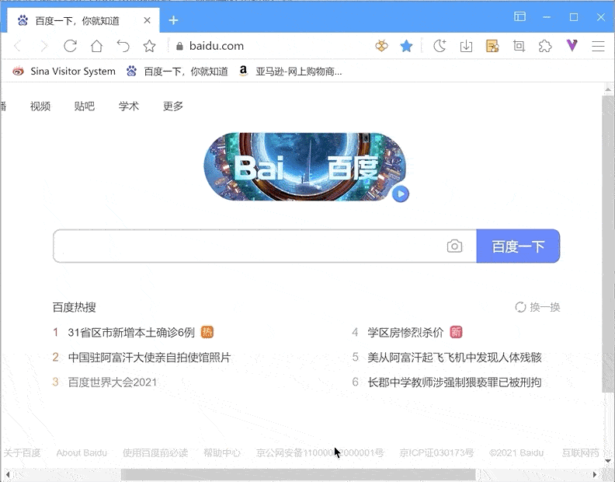The width and height of the screenshot is (615, 482).
Task: Toggle night mode moon icon
Action: 440,46
